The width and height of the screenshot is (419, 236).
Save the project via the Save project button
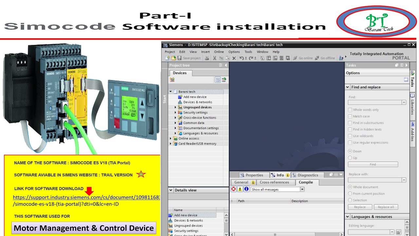point(189,58)
